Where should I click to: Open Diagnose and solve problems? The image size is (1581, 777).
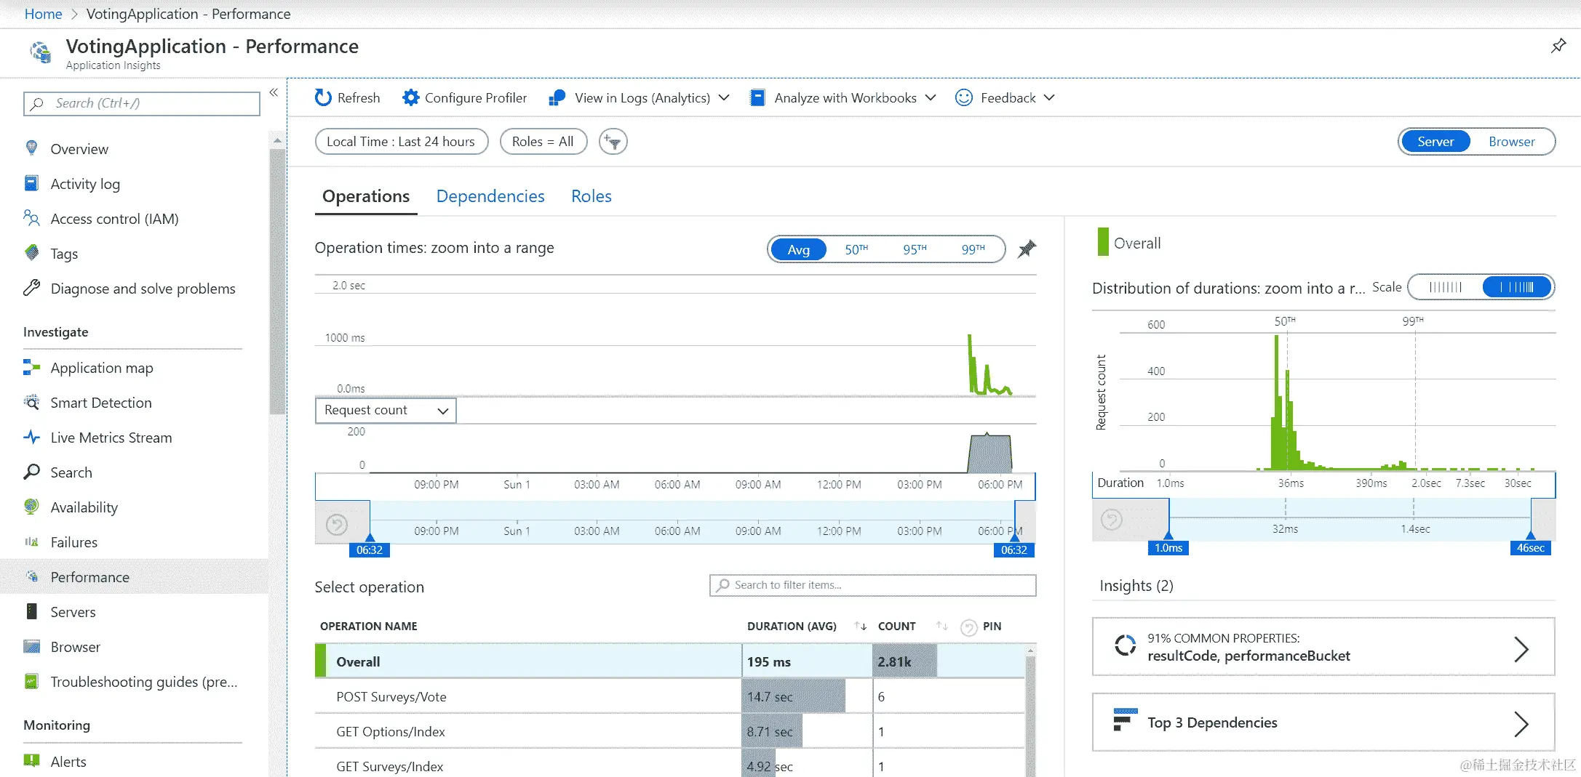[143, 289]
